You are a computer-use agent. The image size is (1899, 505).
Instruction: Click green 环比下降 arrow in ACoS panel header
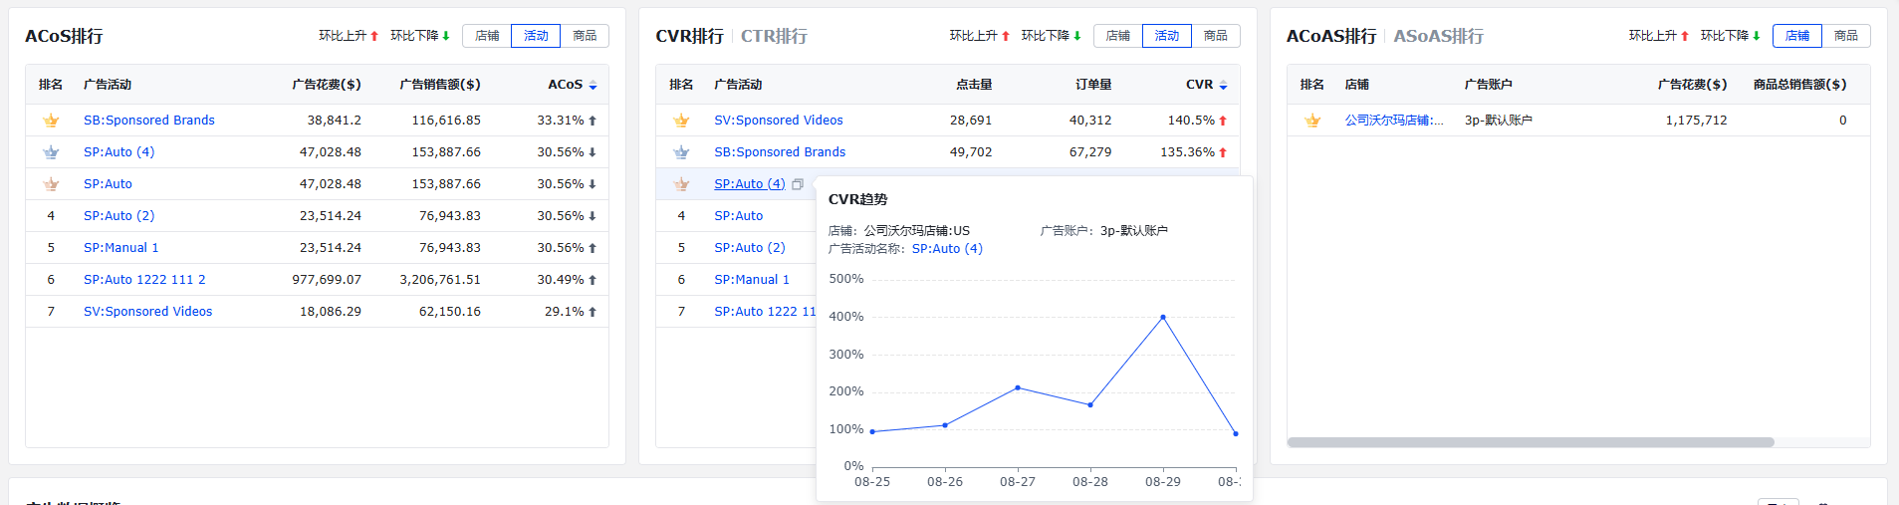click(x=446, y=36)
